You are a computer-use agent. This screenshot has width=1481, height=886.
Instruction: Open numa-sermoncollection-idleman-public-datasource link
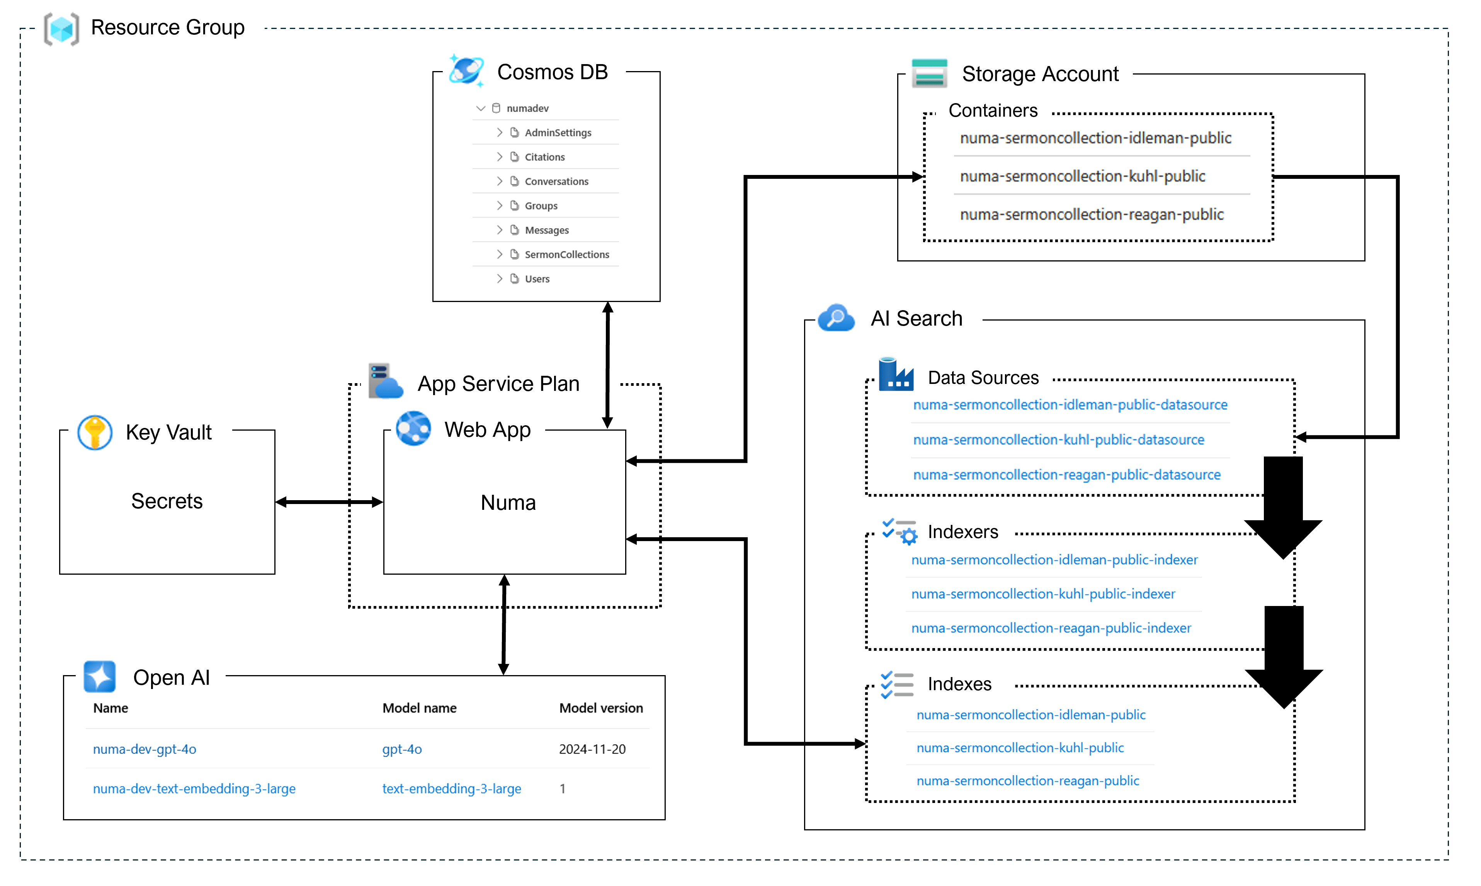[1070, 405]
